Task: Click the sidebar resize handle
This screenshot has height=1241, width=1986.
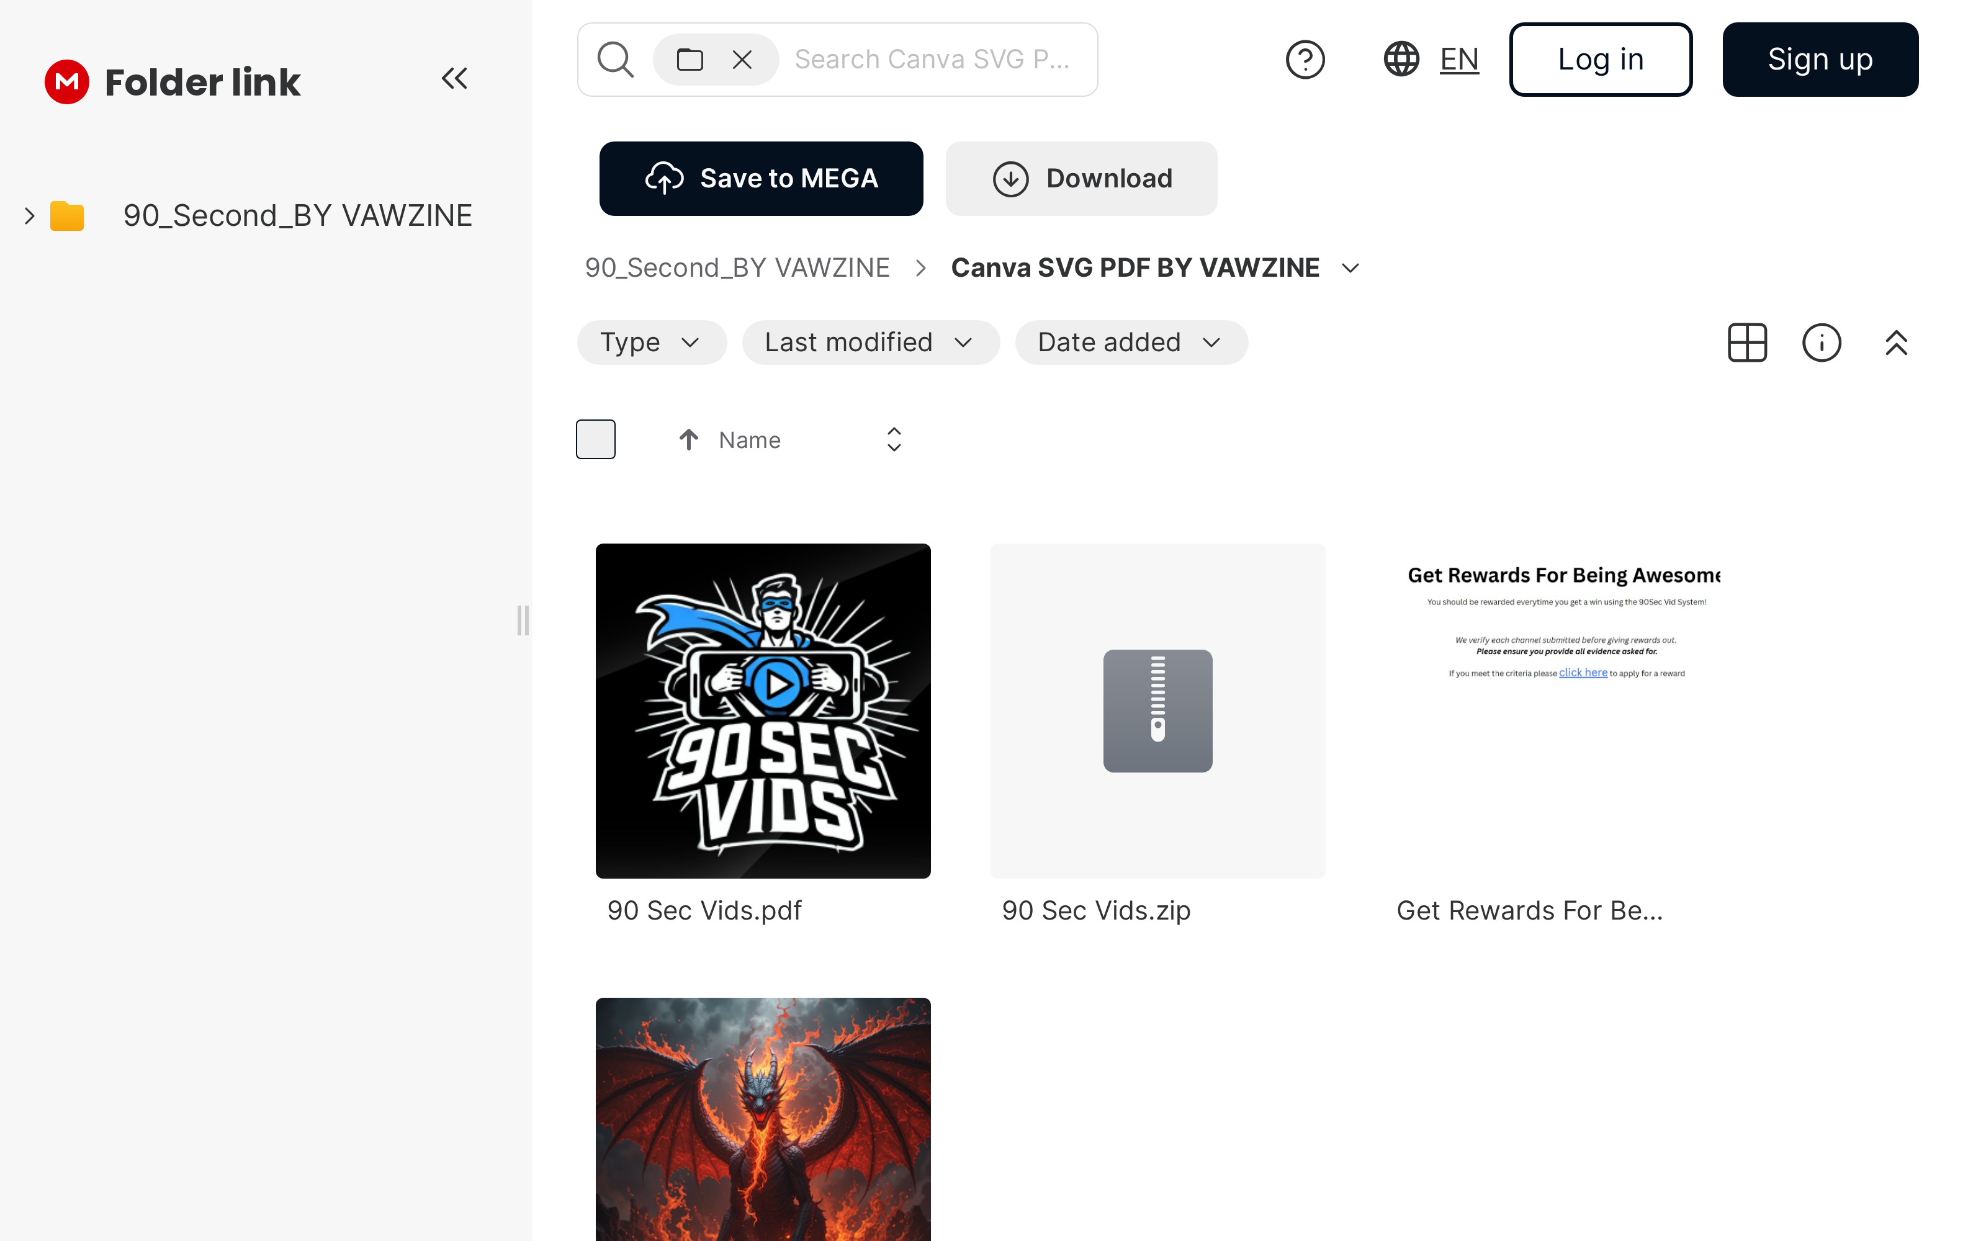Action: [523, 620]
